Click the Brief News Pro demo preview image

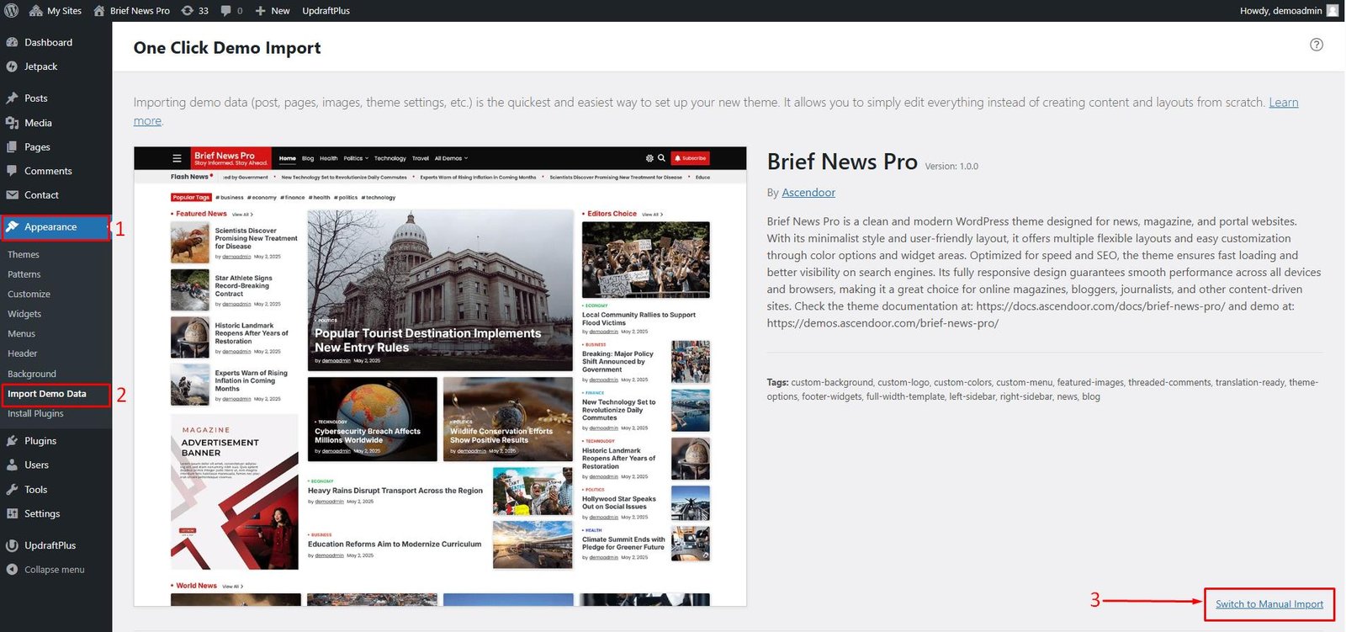tap(440, 376)
